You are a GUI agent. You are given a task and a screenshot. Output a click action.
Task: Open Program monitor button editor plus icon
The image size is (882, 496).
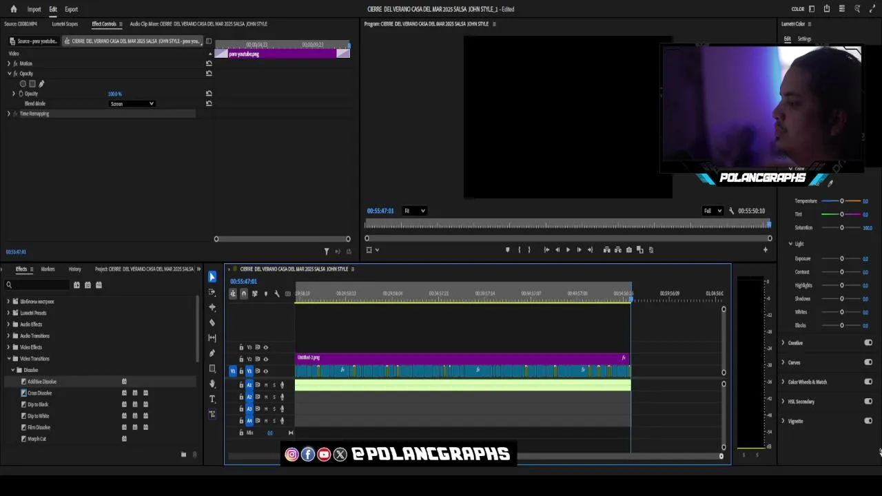(765, 250)
